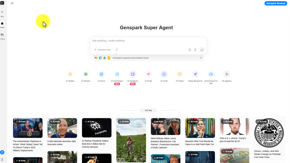Read 'Who is E.J. Antoni' headline
Image resolution: width=290 pixels, height=163 pixels.
tap(233, 140)
